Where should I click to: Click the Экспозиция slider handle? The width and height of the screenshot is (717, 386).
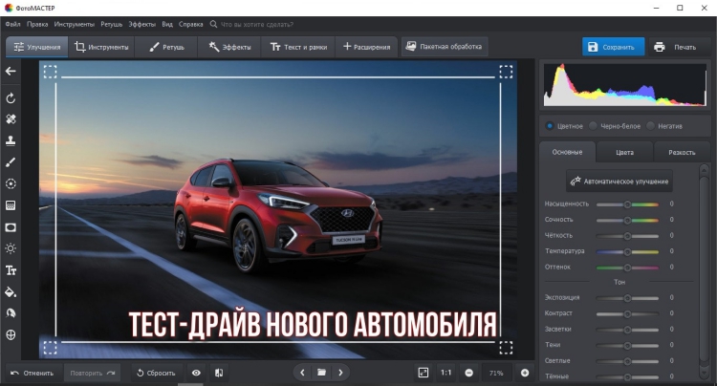click(x=627, y=298)
